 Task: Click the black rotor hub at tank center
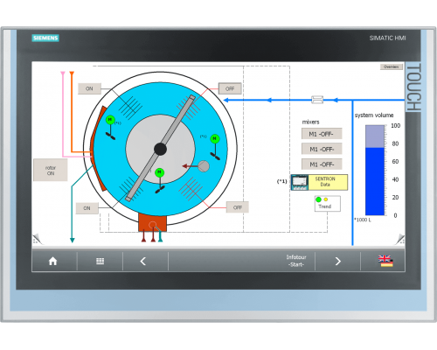point(160,149)
